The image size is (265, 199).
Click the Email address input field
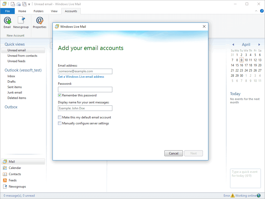[x=85, y=71]
